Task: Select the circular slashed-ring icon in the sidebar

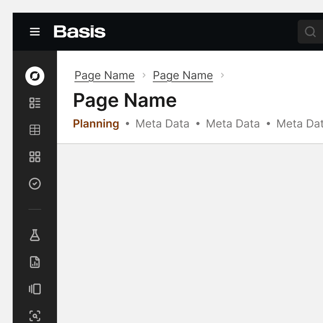Action: pyautogui.click(x=35, y=76)
